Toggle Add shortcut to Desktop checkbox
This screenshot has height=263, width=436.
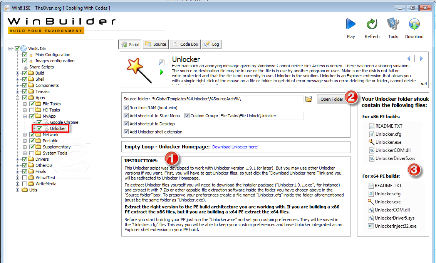[126, 123]
